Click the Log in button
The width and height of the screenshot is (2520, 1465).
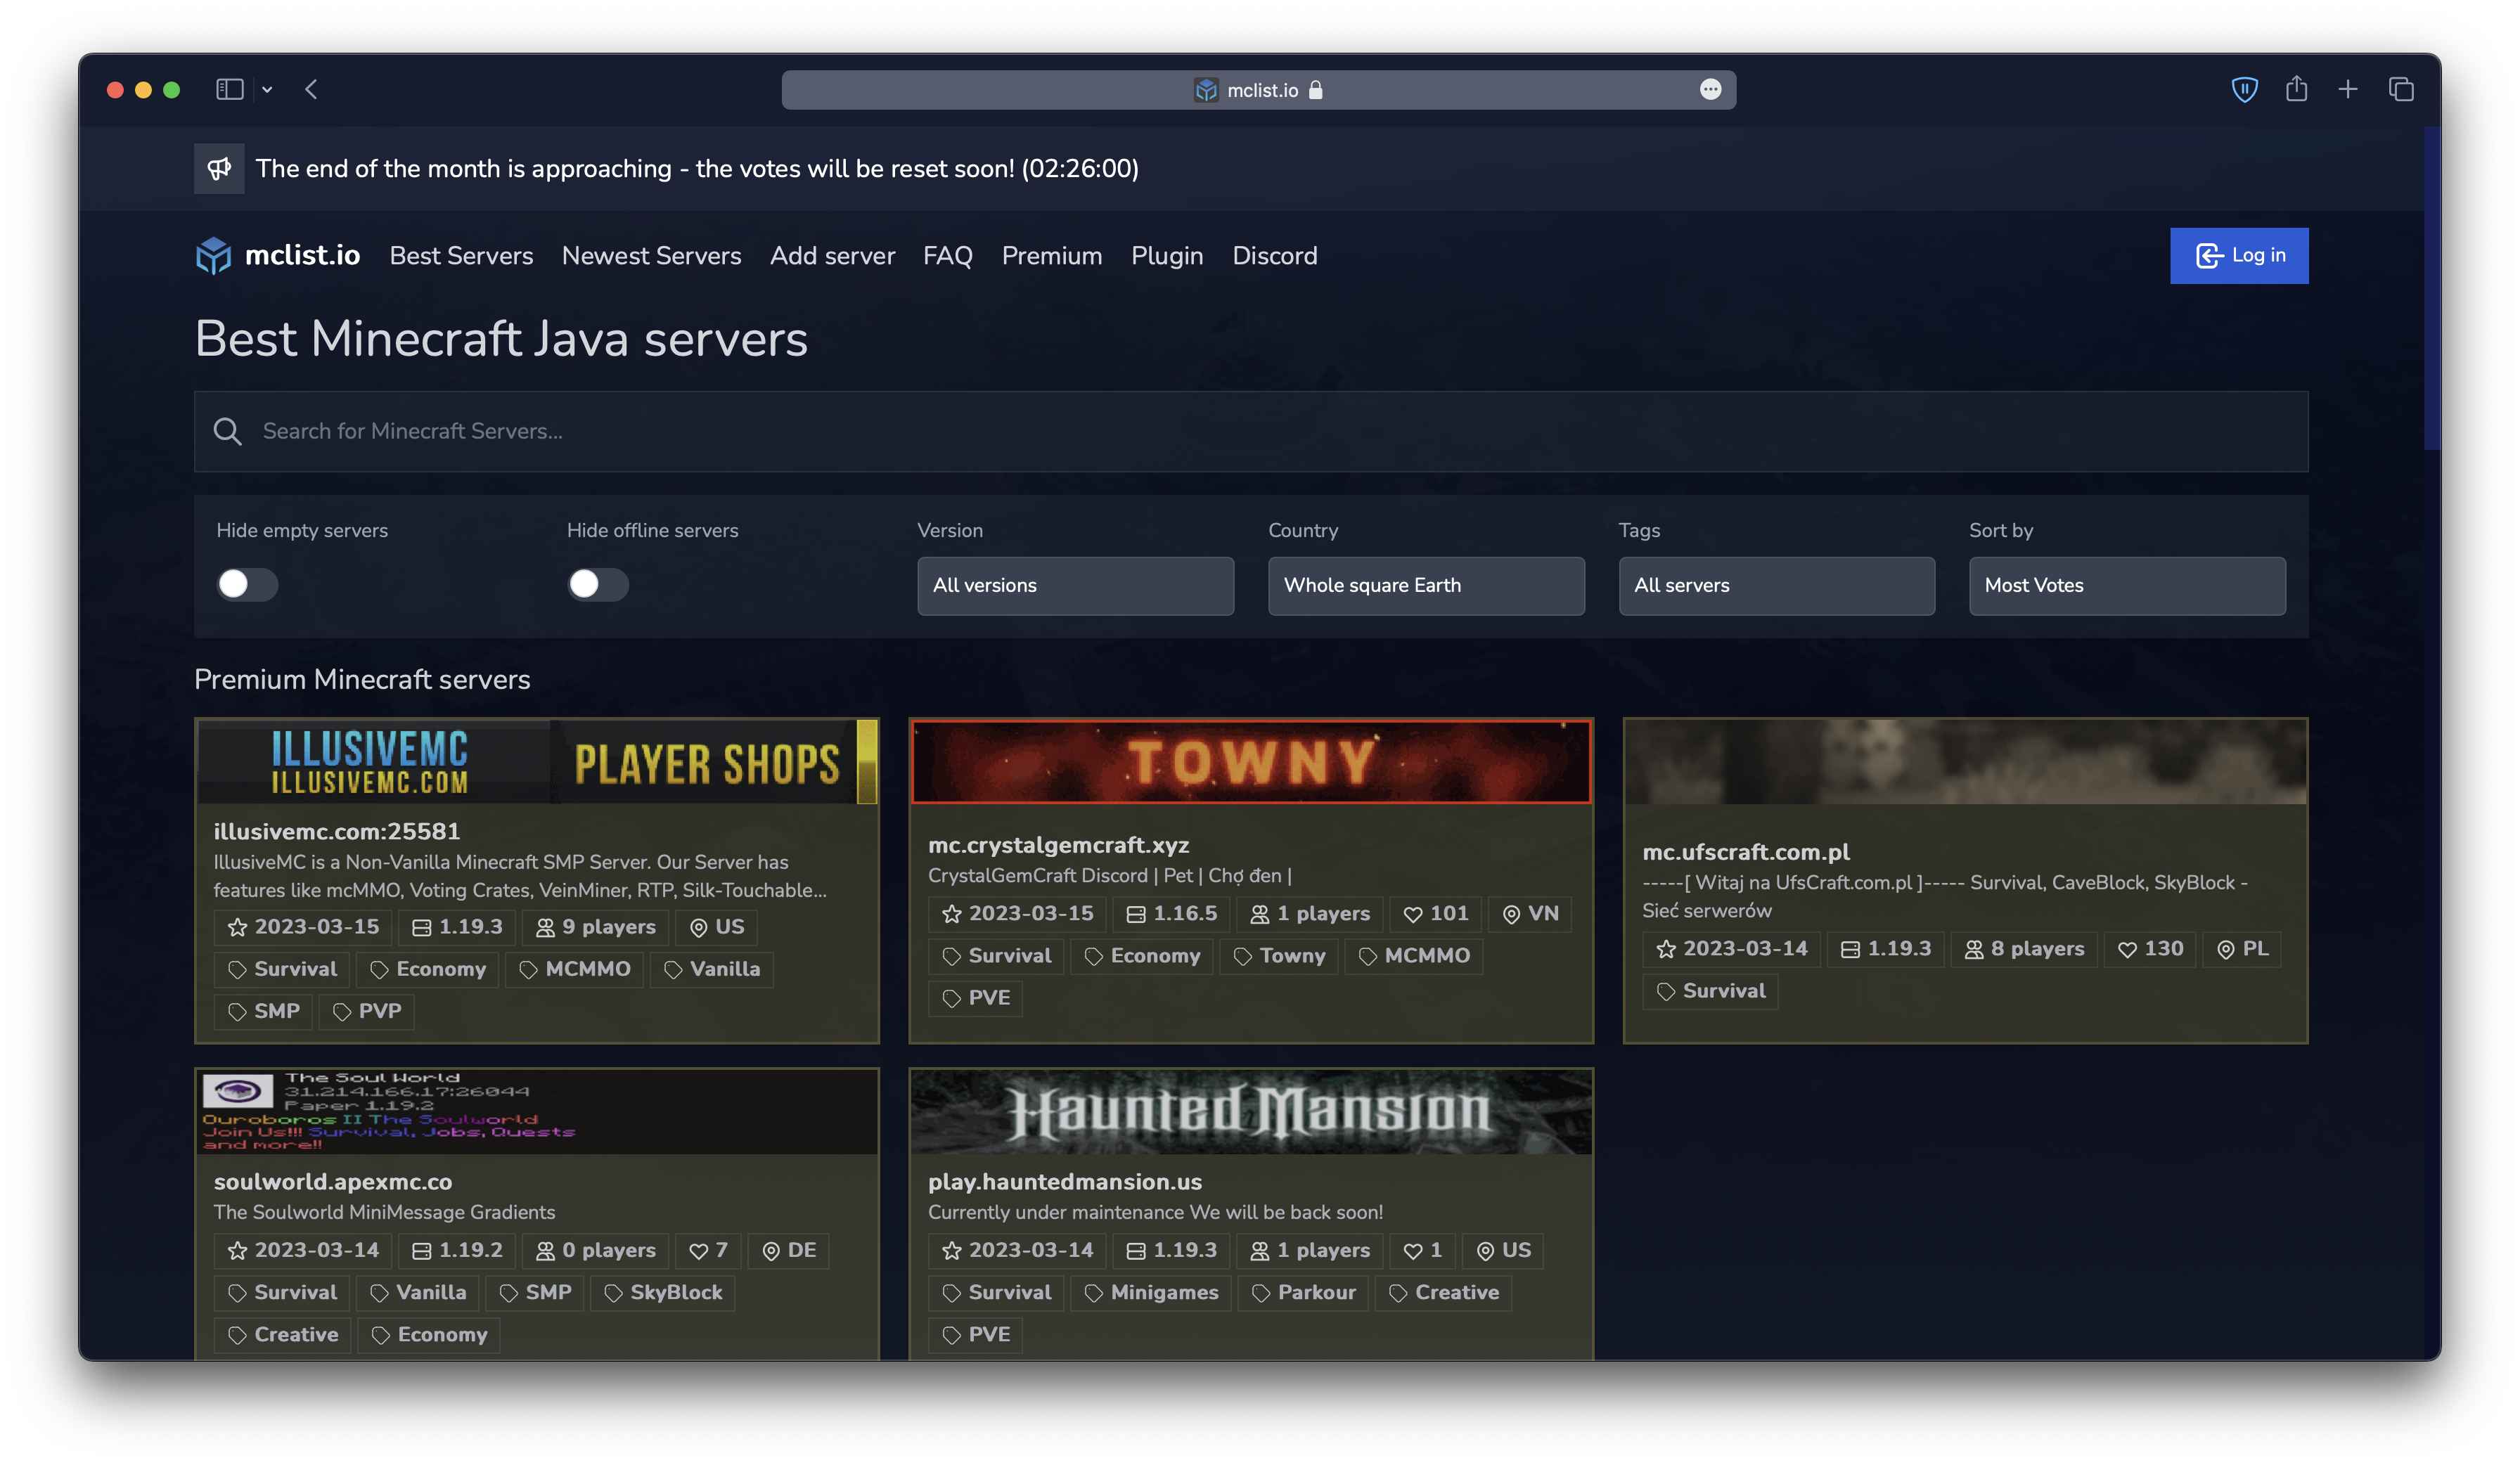point(2239,254)
